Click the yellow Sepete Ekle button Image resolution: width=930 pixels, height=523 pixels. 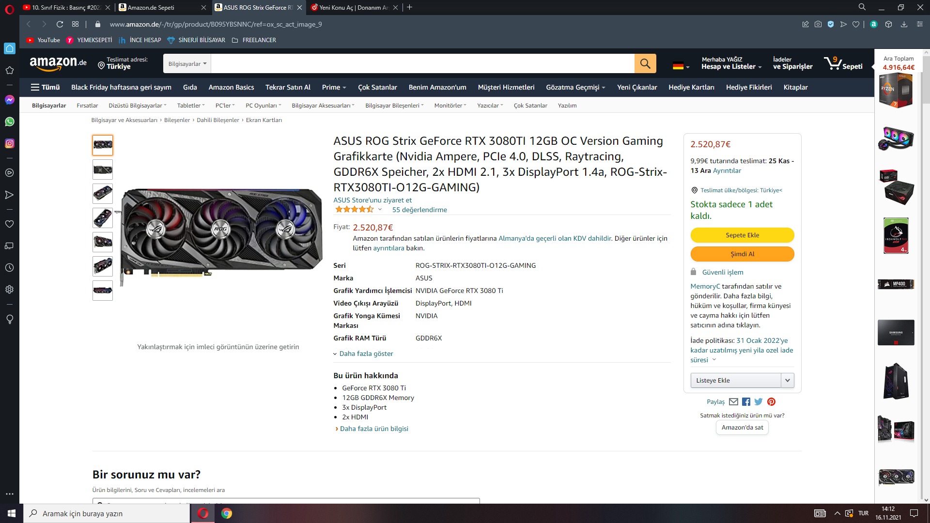(742, 235)
